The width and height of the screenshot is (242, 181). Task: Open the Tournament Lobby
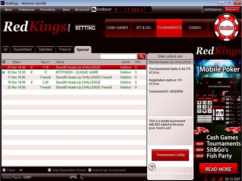[170, 155]
